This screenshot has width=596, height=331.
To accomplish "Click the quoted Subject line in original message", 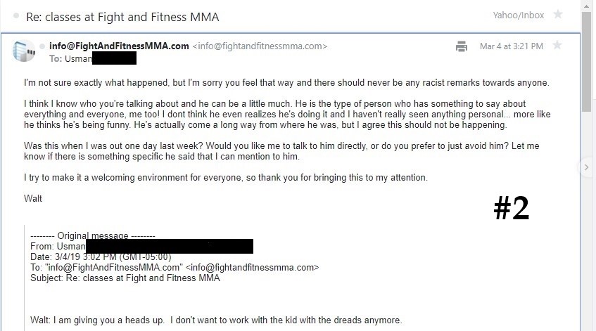I will tap(125, 278).
